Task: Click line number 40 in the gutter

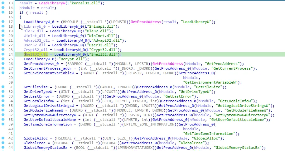Action: 11,129
